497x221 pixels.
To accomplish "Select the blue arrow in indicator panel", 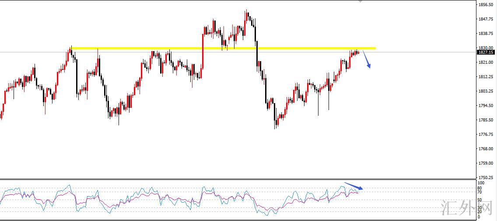I will tap(353, 186).
